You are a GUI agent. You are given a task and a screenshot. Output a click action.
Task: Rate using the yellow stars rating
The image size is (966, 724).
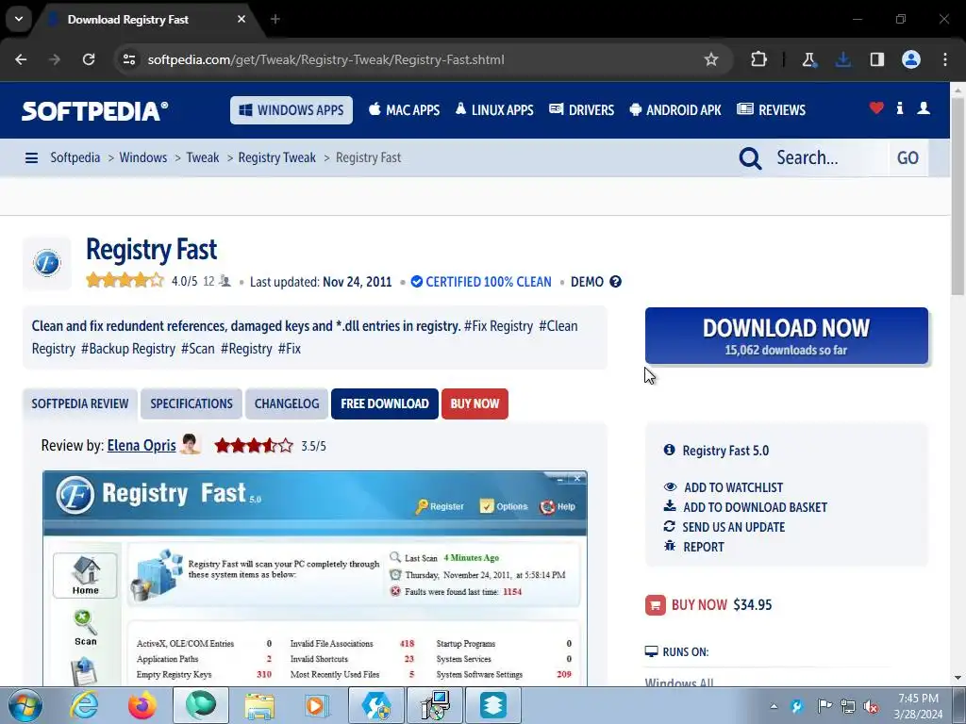[x=125, y=281]
